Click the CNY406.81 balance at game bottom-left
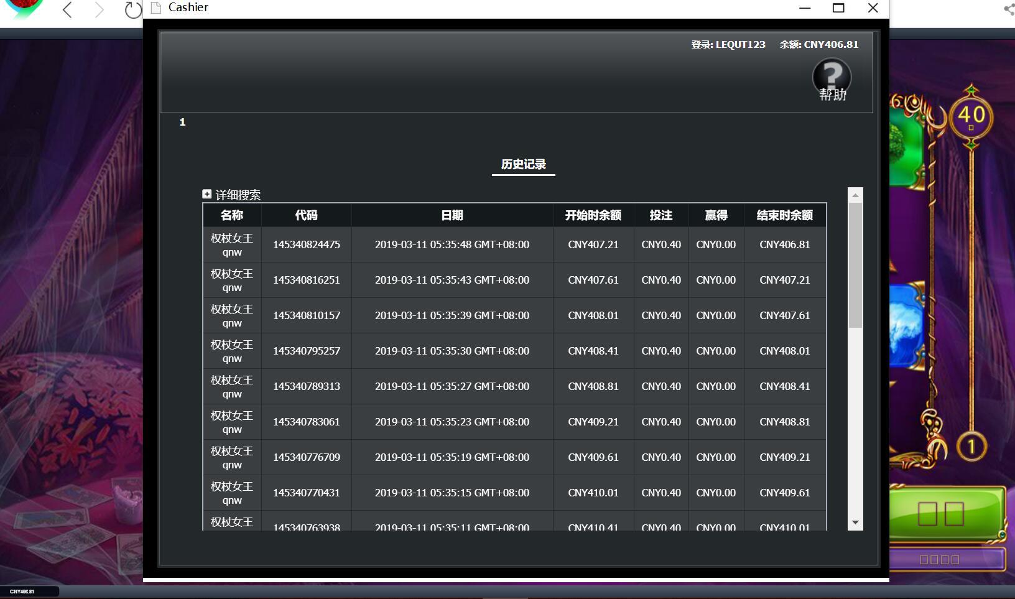 pyautogui.click(x=22, y=592)
